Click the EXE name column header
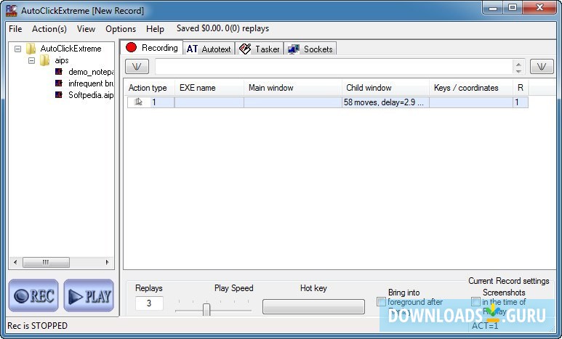This screenshot has width=562, height=339. click(209, 88)
